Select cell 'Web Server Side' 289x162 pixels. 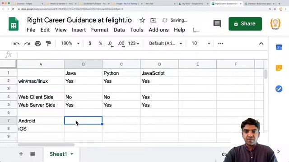[41, 105]
